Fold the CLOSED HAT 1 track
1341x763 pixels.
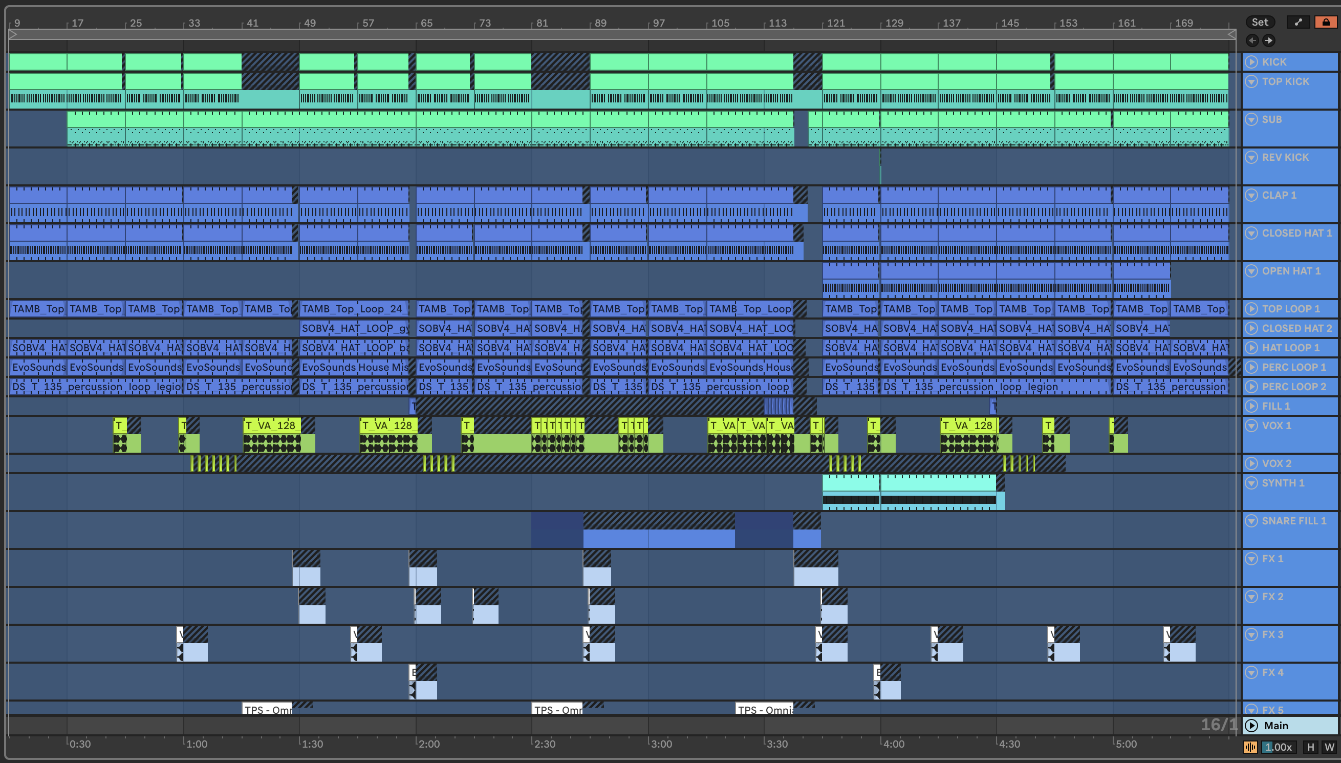click(x=1251, y=233)
